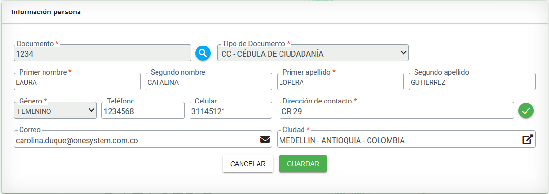Open the city picker icon in Ciudad

click(x=527, y=139)
